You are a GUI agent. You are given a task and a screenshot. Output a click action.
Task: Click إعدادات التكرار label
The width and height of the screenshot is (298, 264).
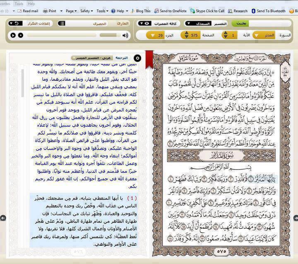(38, 23)
